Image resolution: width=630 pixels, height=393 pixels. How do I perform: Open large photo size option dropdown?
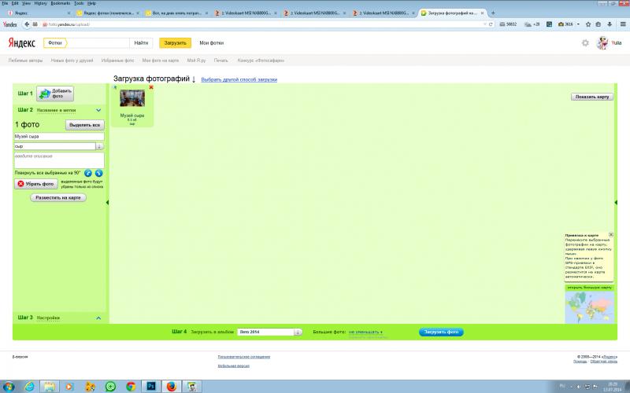tap(365, 332)
